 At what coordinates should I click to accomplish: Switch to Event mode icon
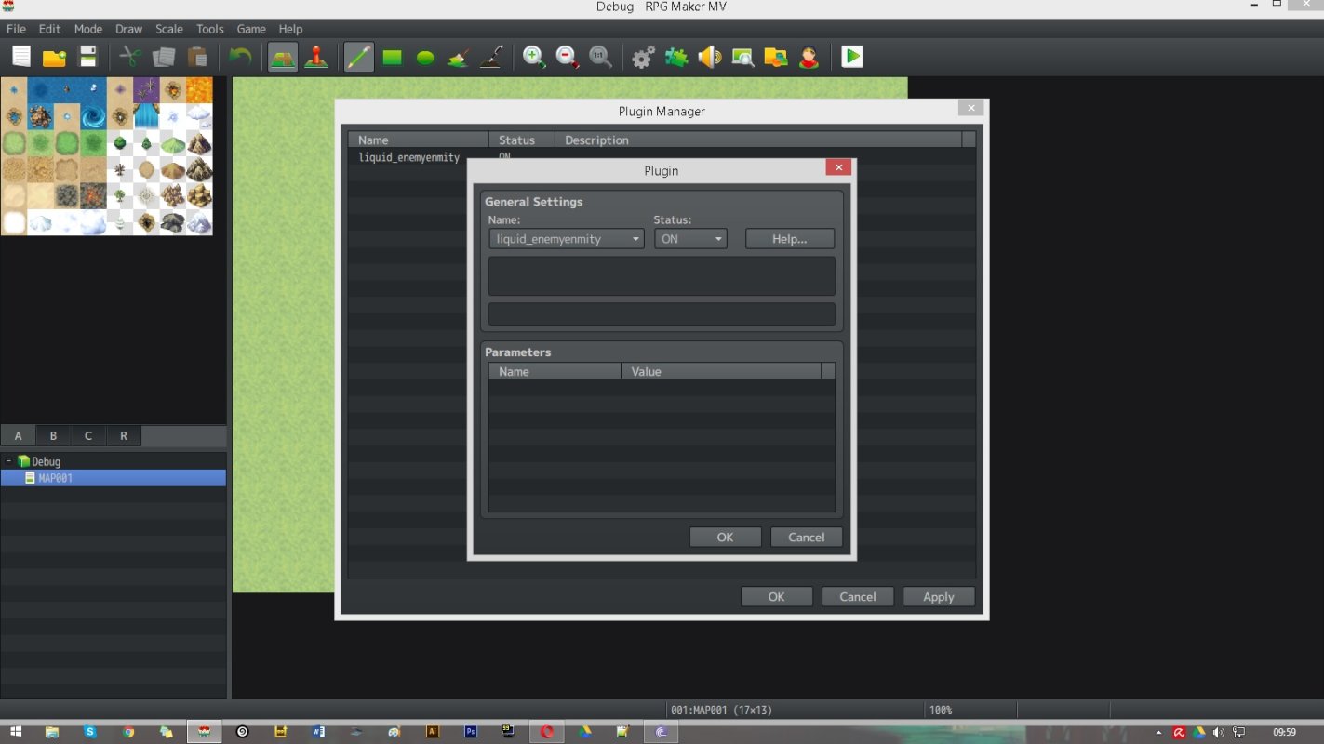click(316, 57)
